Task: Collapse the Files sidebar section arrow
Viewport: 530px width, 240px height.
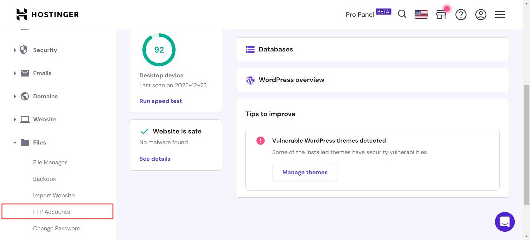Action: 15,143
